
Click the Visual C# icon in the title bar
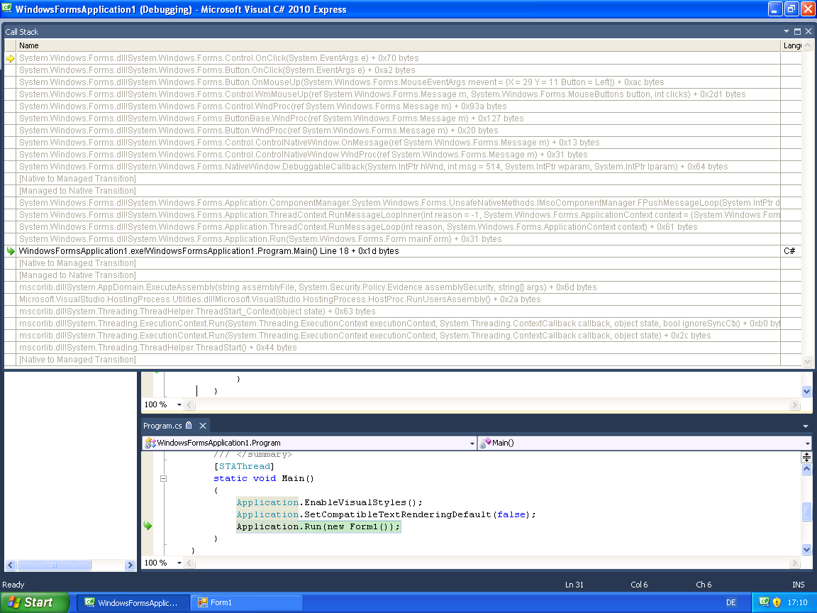7,9
